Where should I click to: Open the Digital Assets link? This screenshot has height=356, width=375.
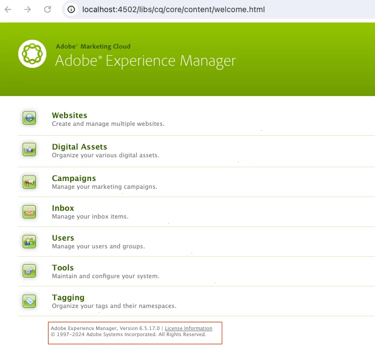(80, 147)
